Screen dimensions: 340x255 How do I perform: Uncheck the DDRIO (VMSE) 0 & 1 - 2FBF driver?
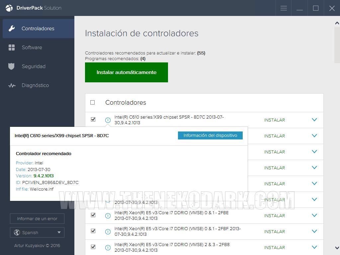coord(93,231)
